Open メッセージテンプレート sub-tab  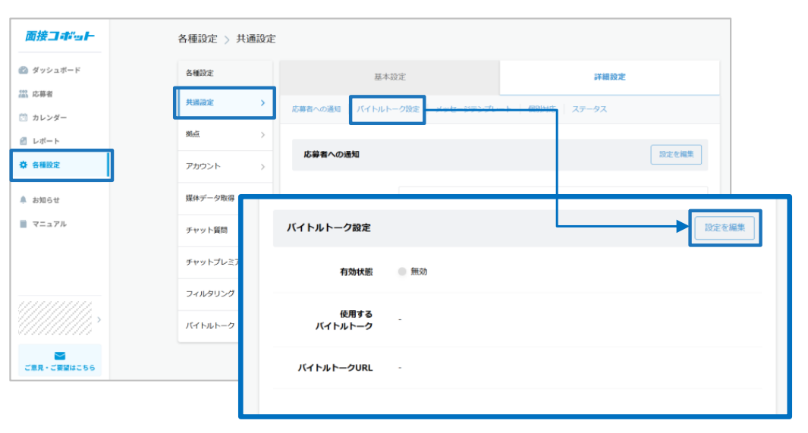coord(473,109)
